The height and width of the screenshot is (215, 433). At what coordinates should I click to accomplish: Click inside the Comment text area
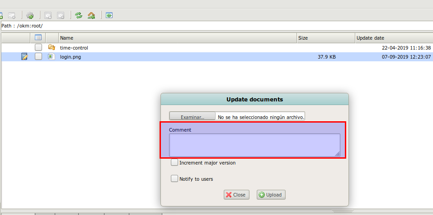tap(254, 145)
